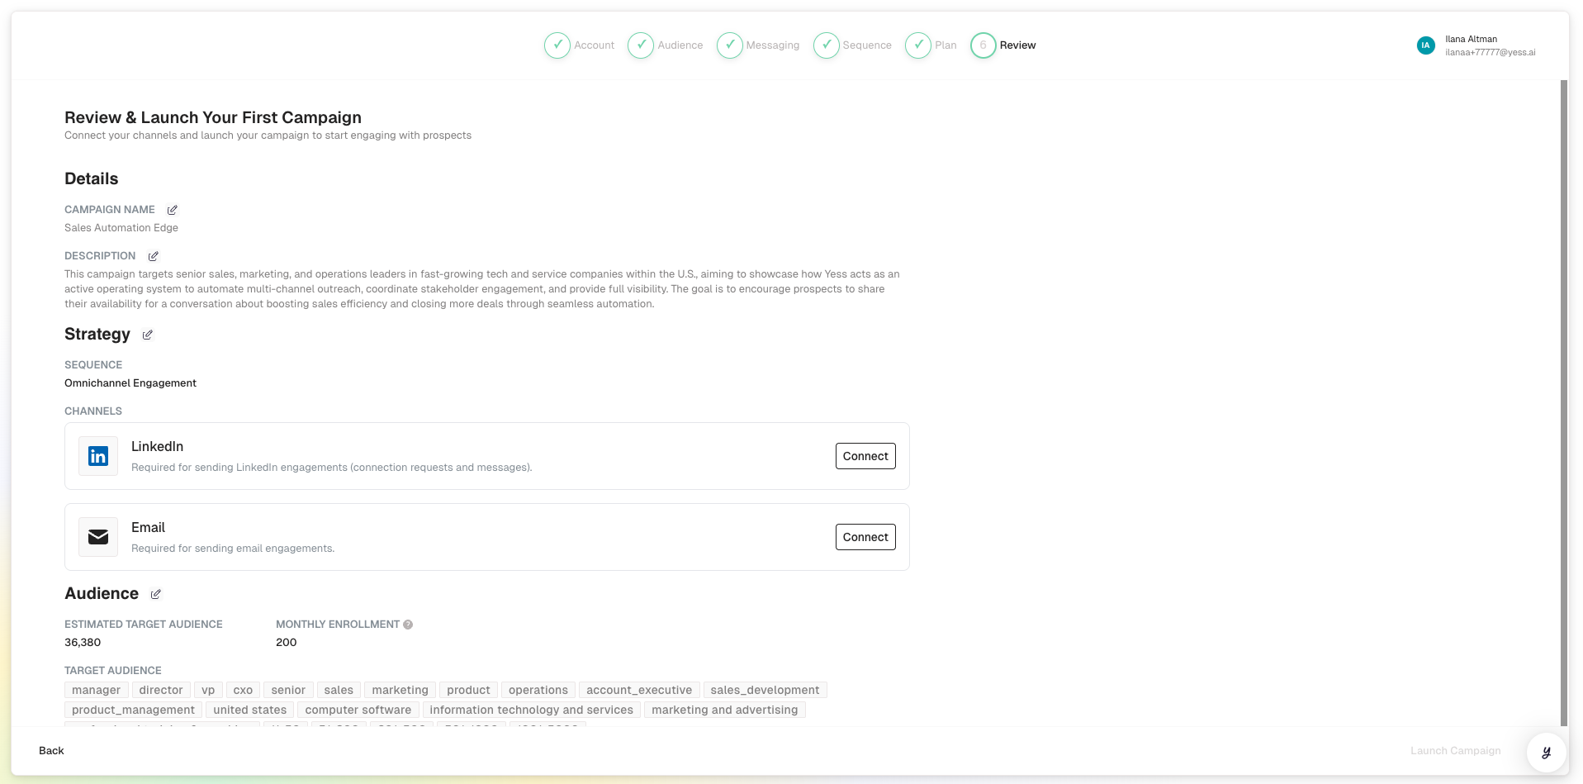The width and height of the screenshot is (1583, 784).
Task: Click the vertical page scrollbar
Action: point(1563,403)
